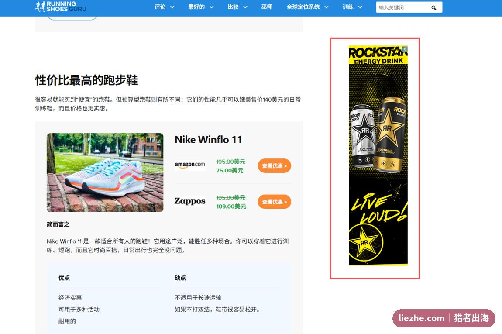
Task: Expand the chevron next to 比较
Action: click(245, 7)
